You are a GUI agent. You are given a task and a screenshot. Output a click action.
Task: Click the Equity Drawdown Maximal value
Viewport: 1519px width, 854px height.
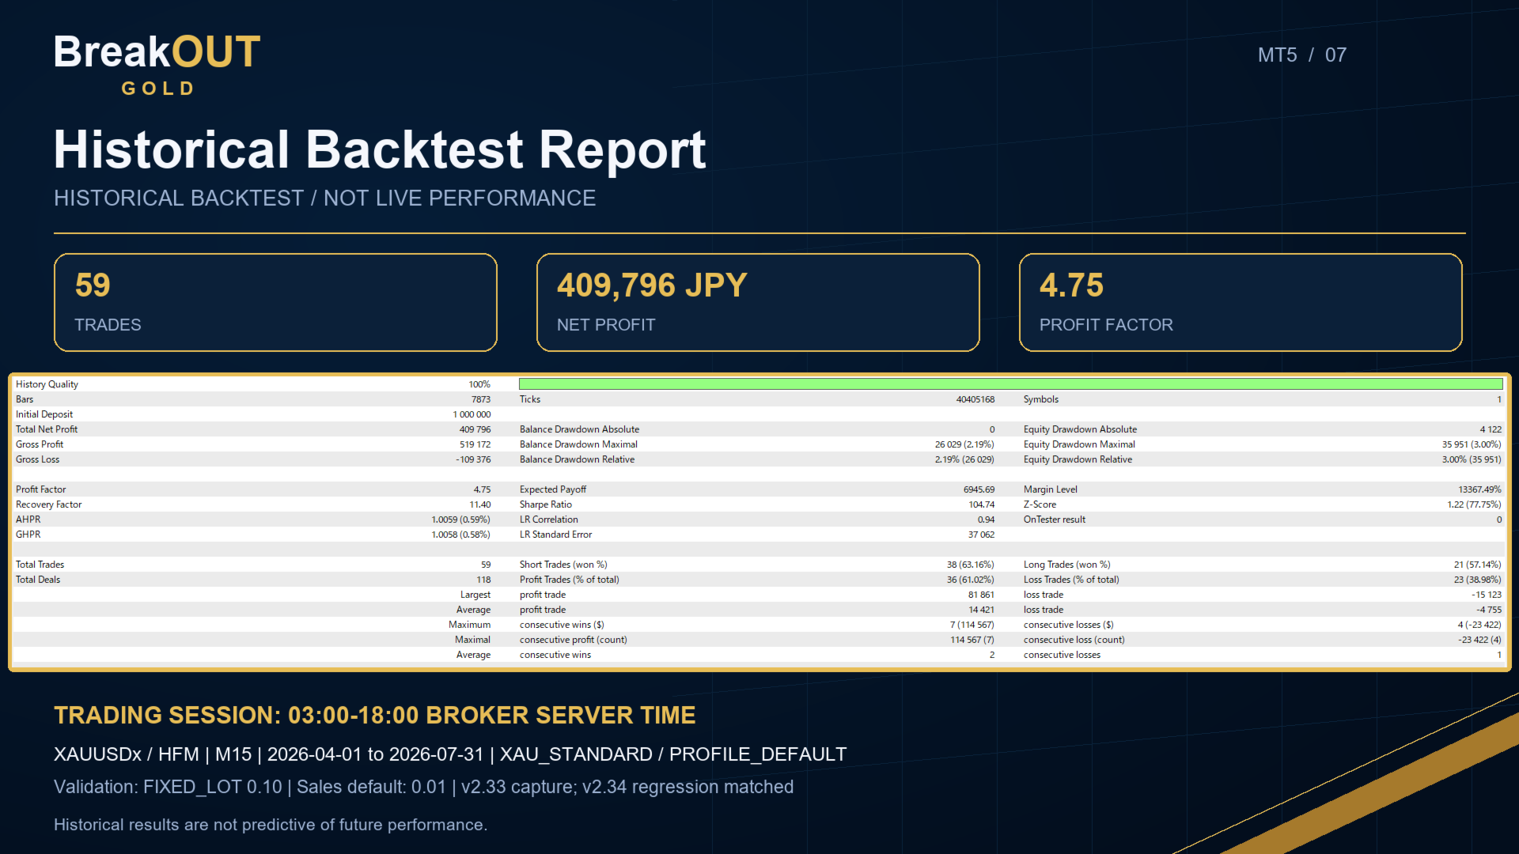(1471, 444)
